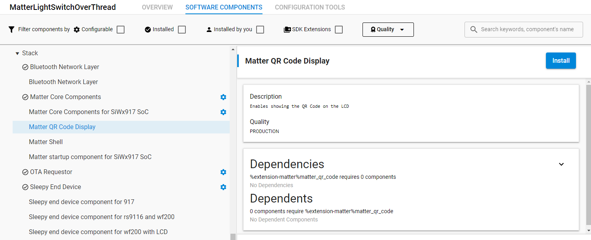The height and width of the screenshot is (240, 591).
Task: Click check circle icon beside Bluetooth Network Layer
Action: point(25,67)
